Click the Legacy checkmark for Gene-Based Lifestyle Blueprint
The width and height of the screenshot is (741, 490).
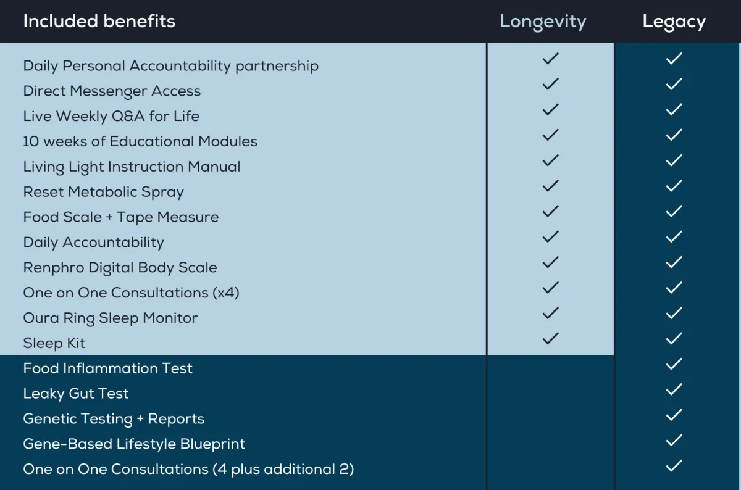click(x=674, y=440)
